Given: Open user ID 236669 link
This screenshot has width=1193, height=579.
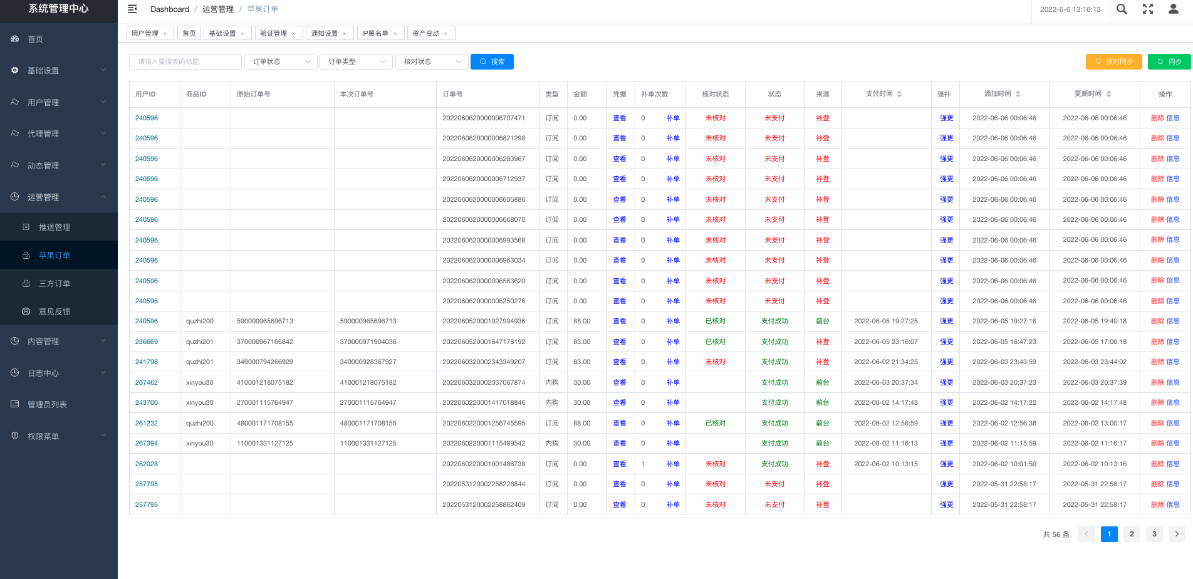Looking at the screenshot, I should click(x=147, y=342).
